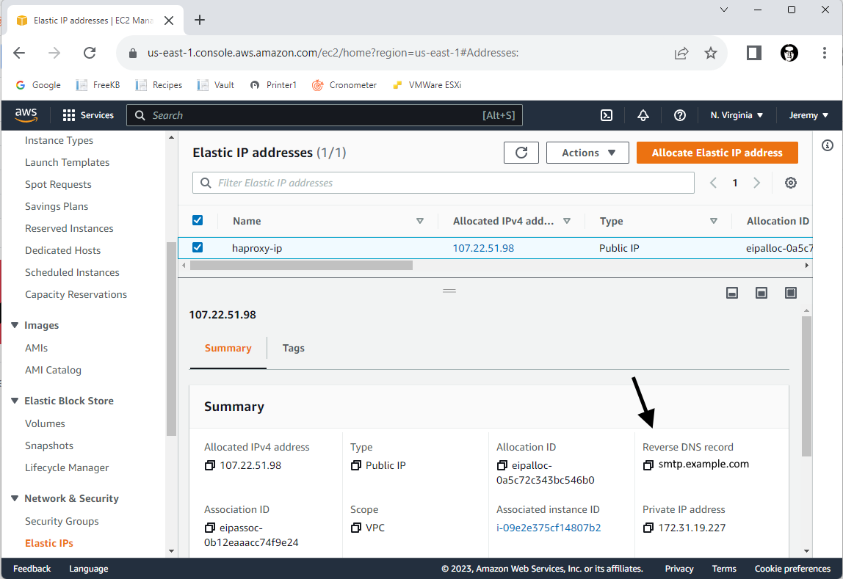
Task: Collapse details panel to bottom layout
Action: click(x=731, y=293)
